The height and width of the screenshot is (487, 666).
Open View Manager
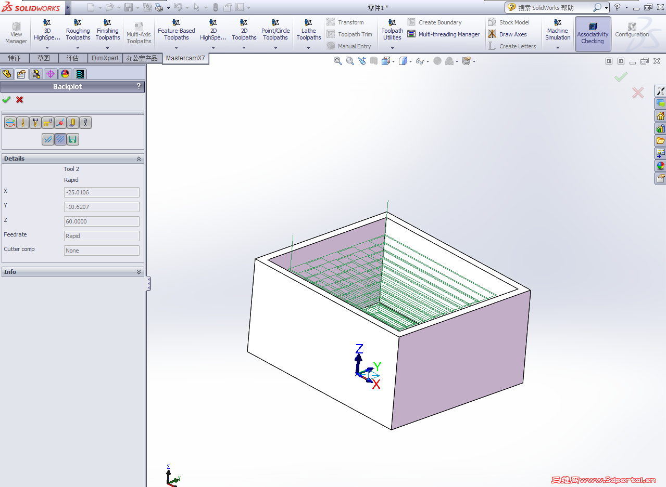(x=16, y=33)
